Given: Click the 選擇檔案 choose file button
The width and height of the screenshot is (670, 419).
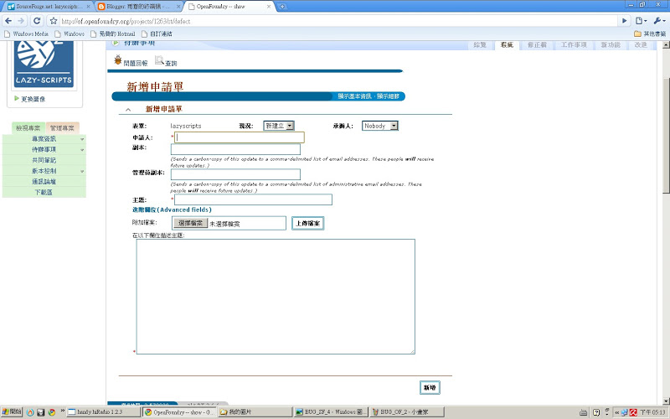Looking at the screenshot, I should click(x=190, y=223).
